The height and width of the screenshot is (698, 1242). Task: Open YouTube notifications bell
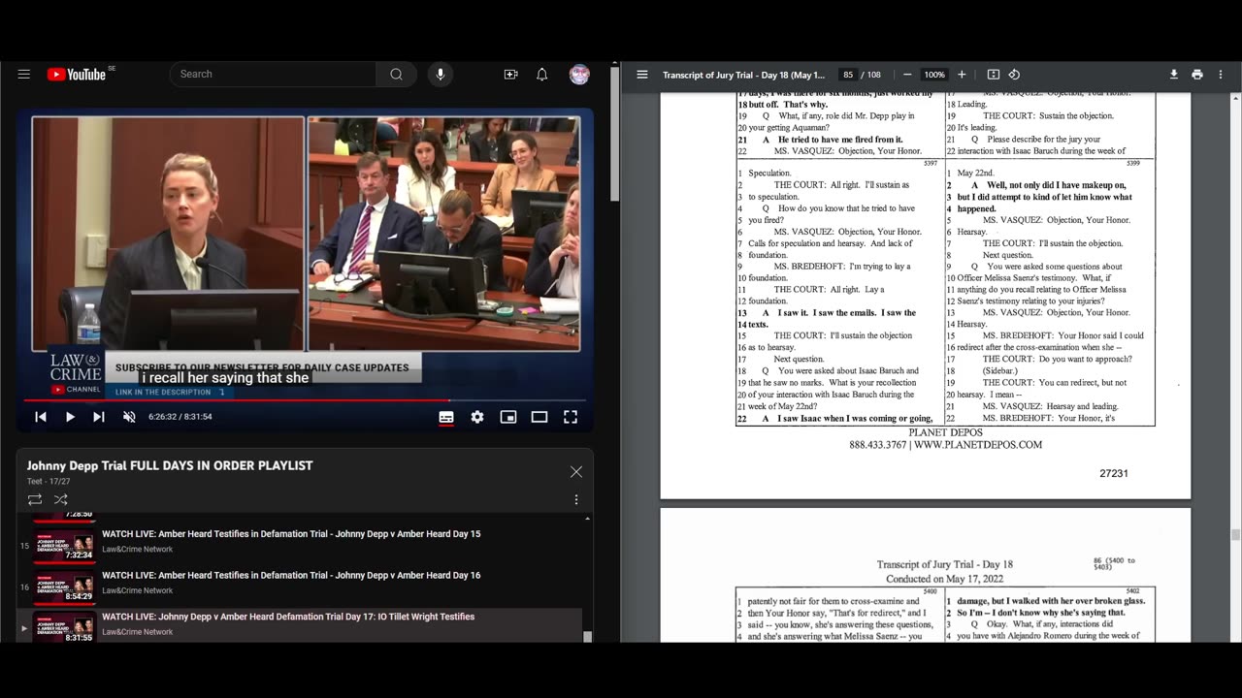pos(542,75)
